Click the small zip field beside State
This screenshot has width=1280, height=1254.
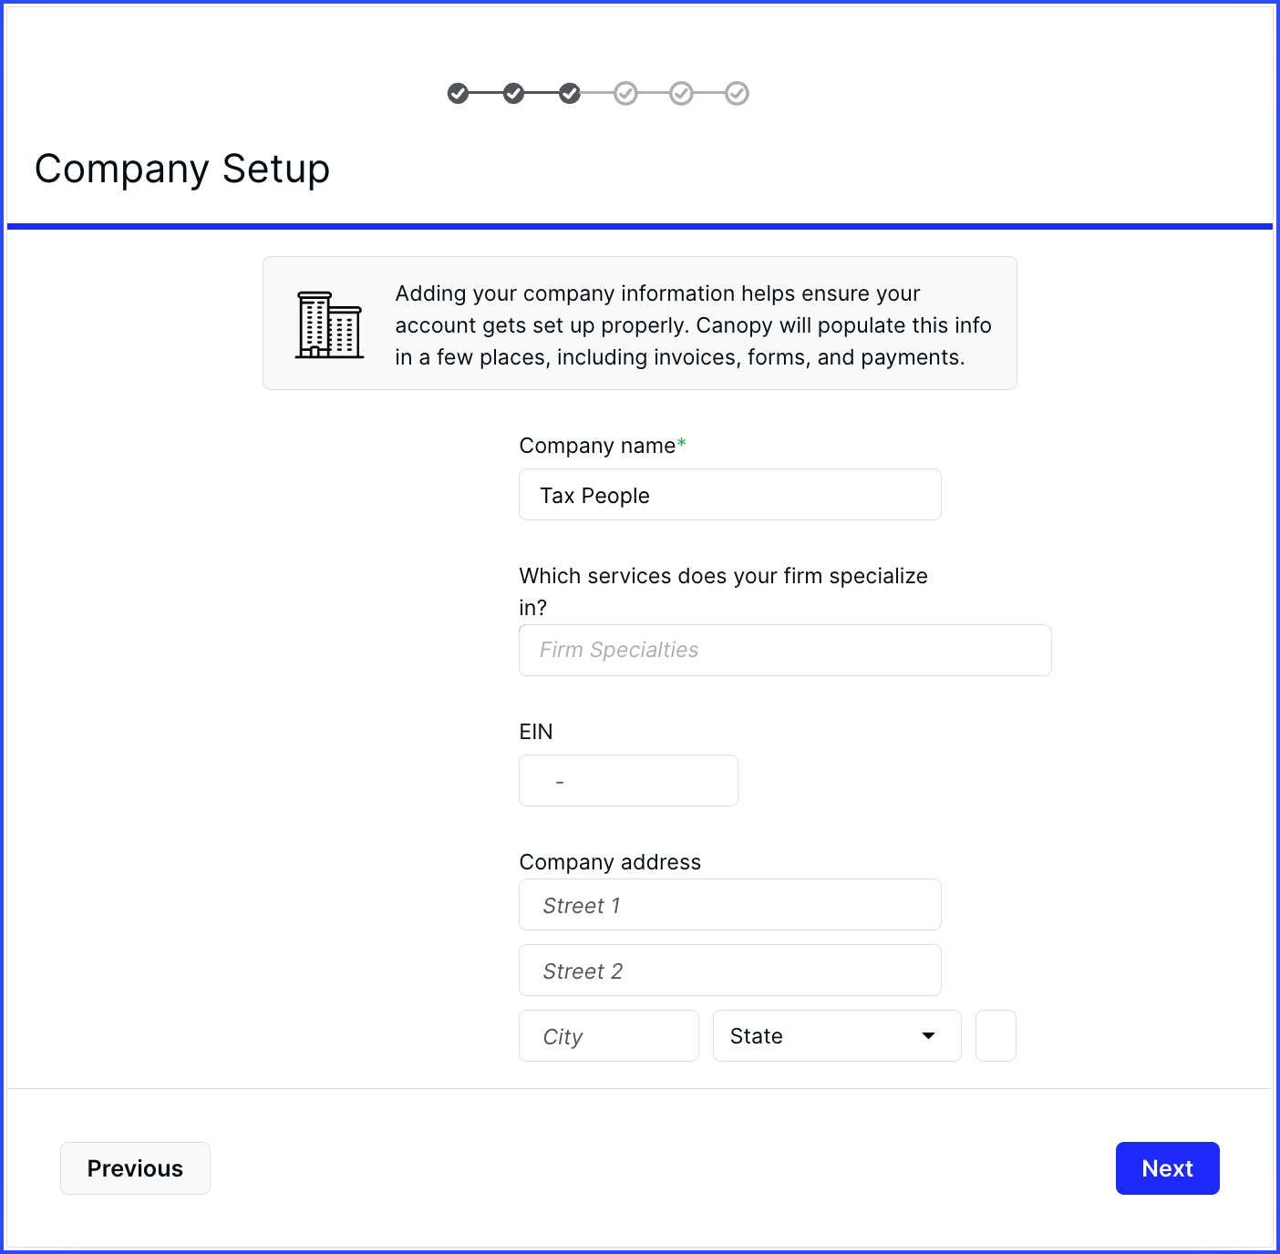tap(996, 1036)
